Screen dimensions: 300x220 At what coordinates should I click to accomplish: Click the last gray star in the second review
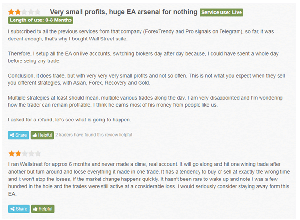pyautogui.click(x=38, y=154)
